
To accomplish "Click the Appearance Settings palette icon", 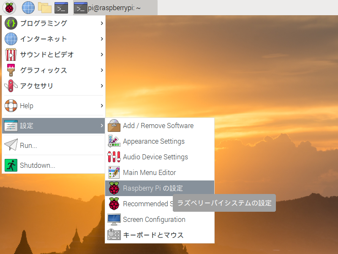I will tap(114, 141).
